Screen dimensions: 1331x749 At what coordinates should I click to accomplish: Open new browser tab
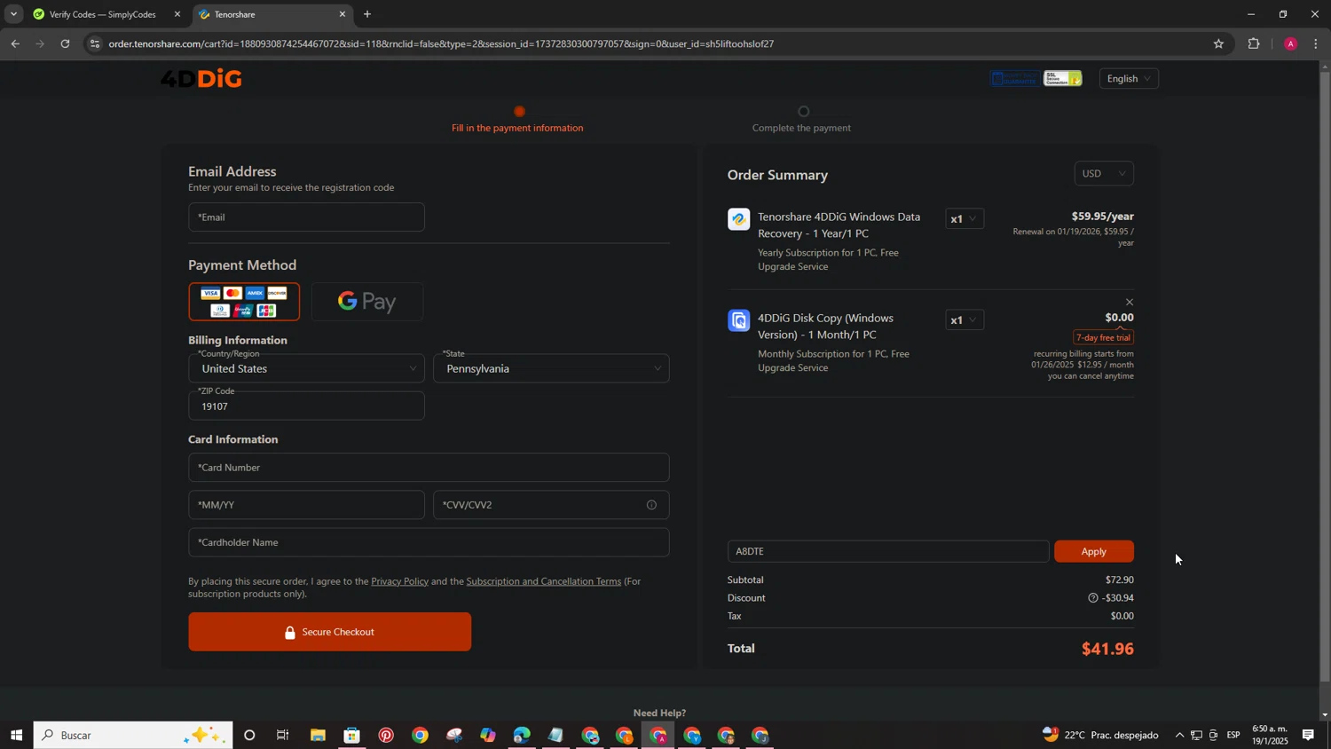click(367, 14)
